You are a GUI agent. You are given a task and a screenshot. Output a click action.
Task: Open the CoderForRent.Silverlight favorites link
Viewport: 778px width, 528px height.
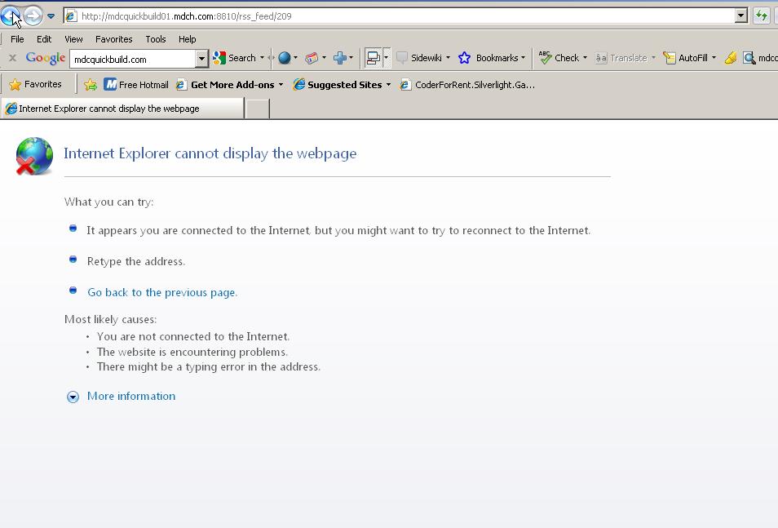point(468,84)
